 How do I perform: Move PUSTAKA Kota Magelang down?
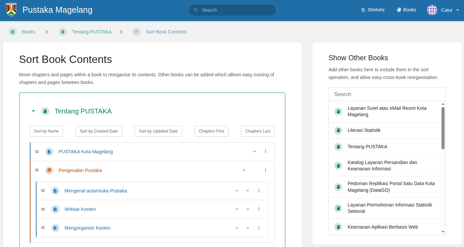click(254, 152)
